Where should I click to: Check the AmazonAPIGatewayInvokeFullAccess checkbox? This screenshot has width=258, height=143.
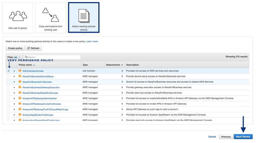click(x=9, y=104)
